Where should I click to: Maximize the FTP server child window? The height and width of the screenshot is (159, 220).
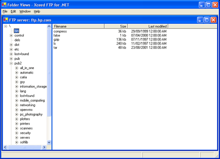point(207,20)
